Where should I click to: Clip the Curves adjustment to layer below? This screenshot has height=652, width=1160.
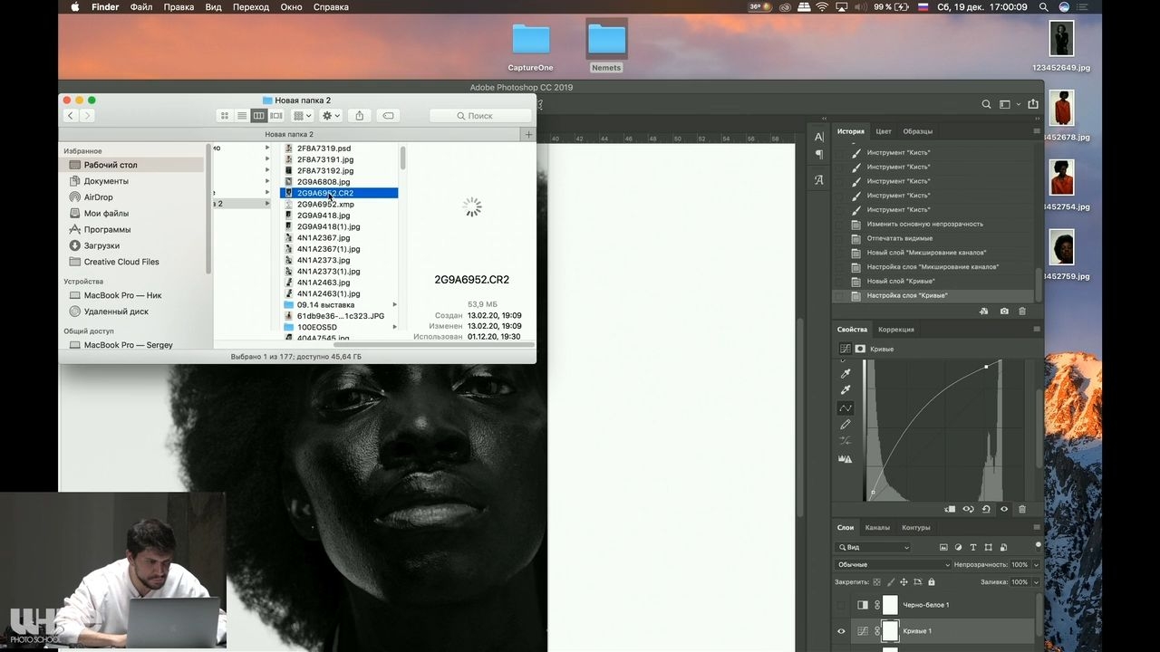pos(950,510)
